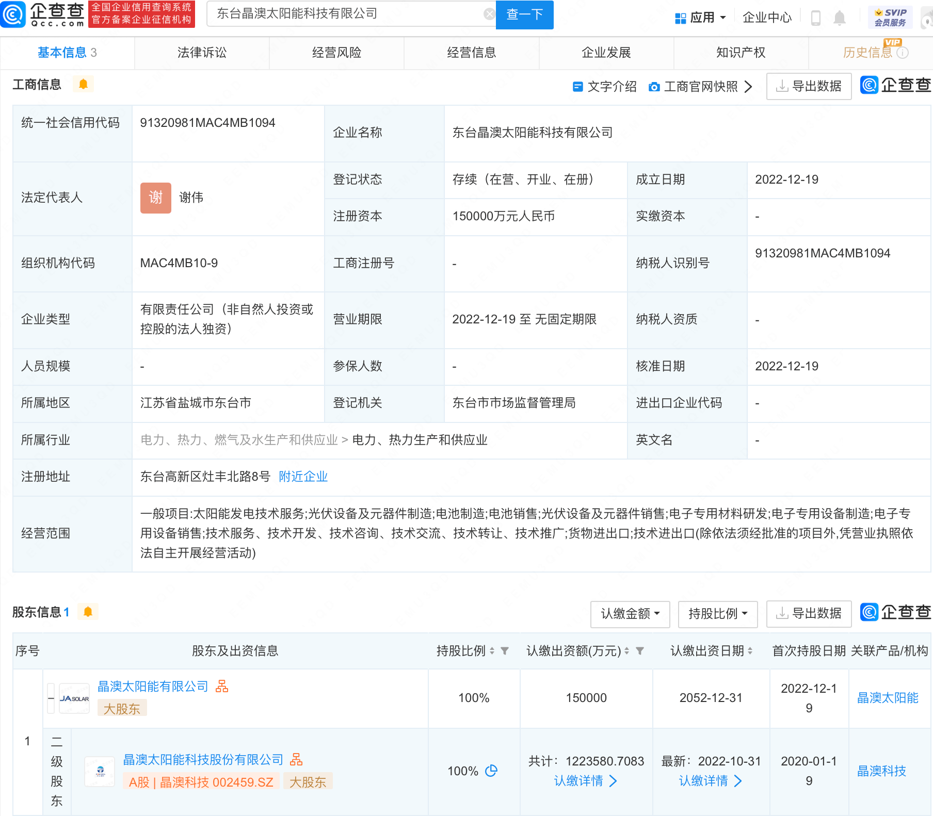Open legal representative 谢伟
Viewport: 933px width, 816px height.
191,198
